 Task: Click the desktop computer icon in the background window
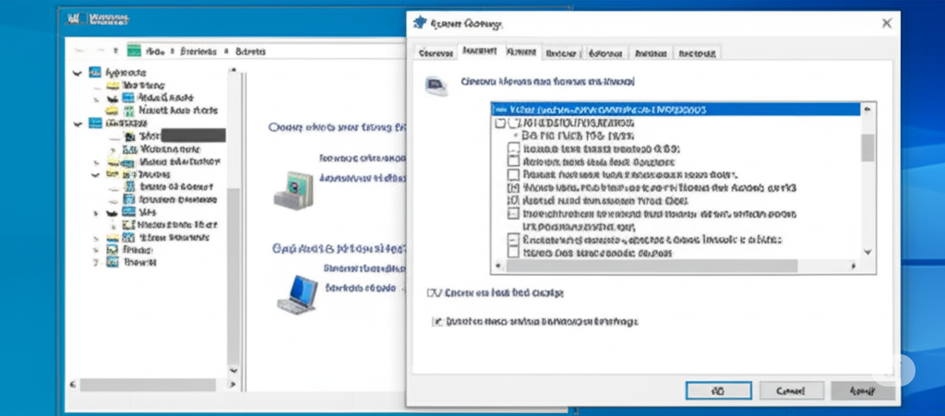click(294, 190)
